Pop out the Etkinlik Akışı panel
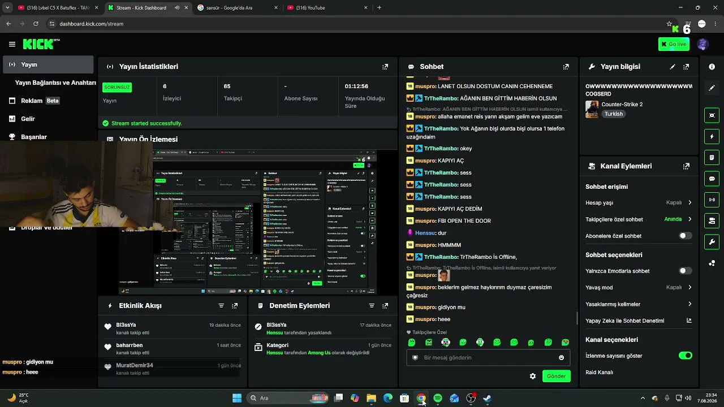724x407 pixels. [235, 306]
